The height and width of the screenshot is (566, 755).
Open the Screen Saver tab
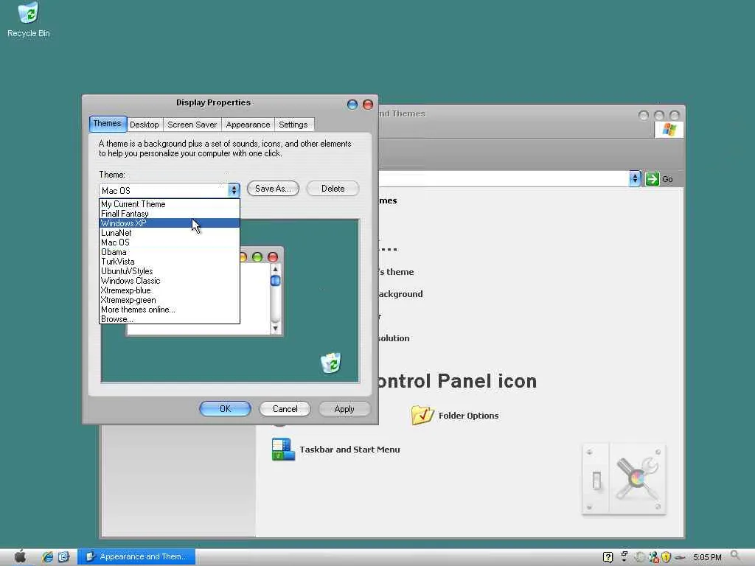(x=192, y=125)
